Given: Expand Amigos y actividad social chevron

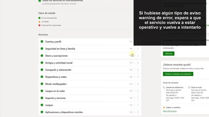Looking at the screenshot, I should tap(131, 63).
